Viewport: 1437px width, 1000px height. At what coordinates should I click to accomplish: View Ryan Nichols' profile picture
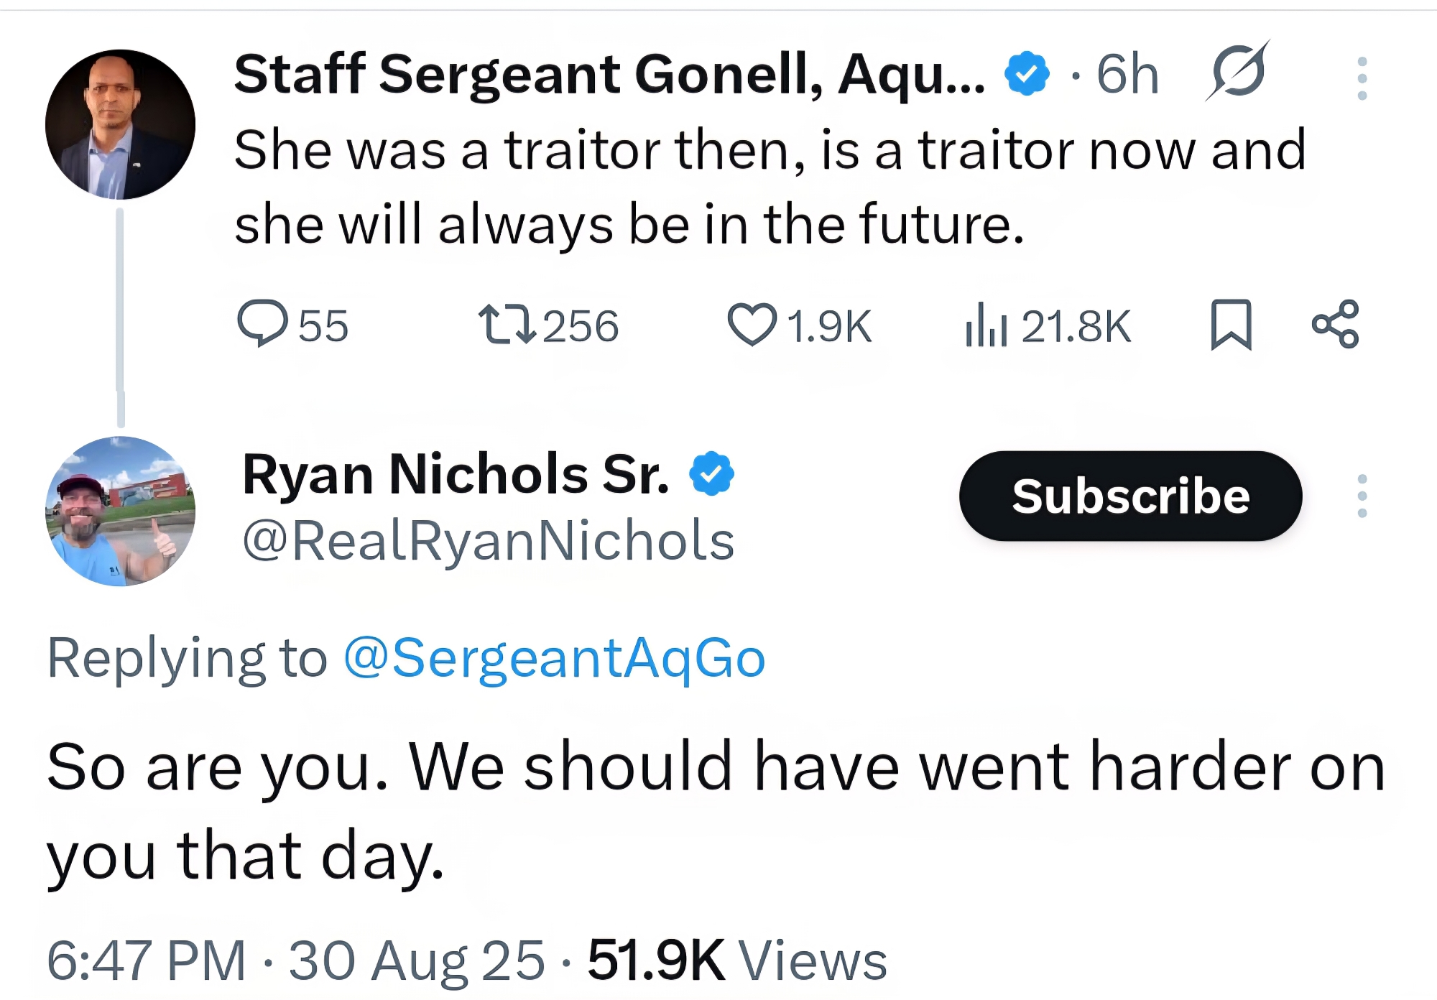tap(120, 511)
